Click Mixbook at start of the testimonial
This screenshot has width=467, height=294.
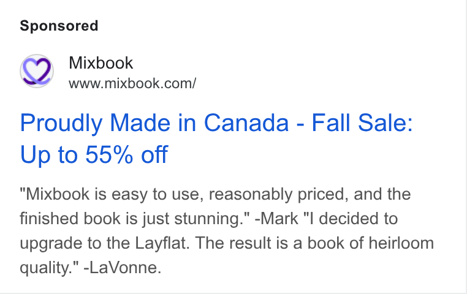(x=58, y=194)
